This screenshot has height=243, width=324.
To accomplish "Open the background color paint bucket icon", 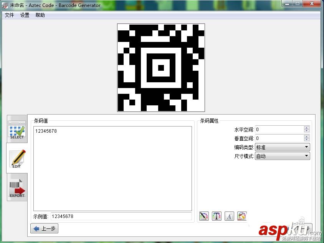I will point(242,216).
